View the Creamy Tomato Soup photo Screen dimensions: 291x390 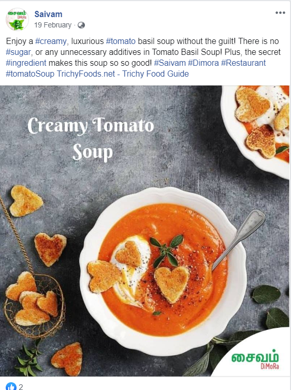tap(145, 231)
